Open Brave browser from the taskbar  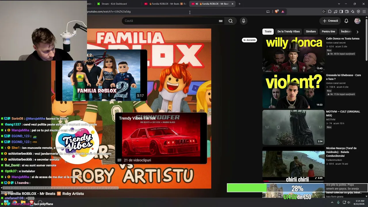point(32,202)
